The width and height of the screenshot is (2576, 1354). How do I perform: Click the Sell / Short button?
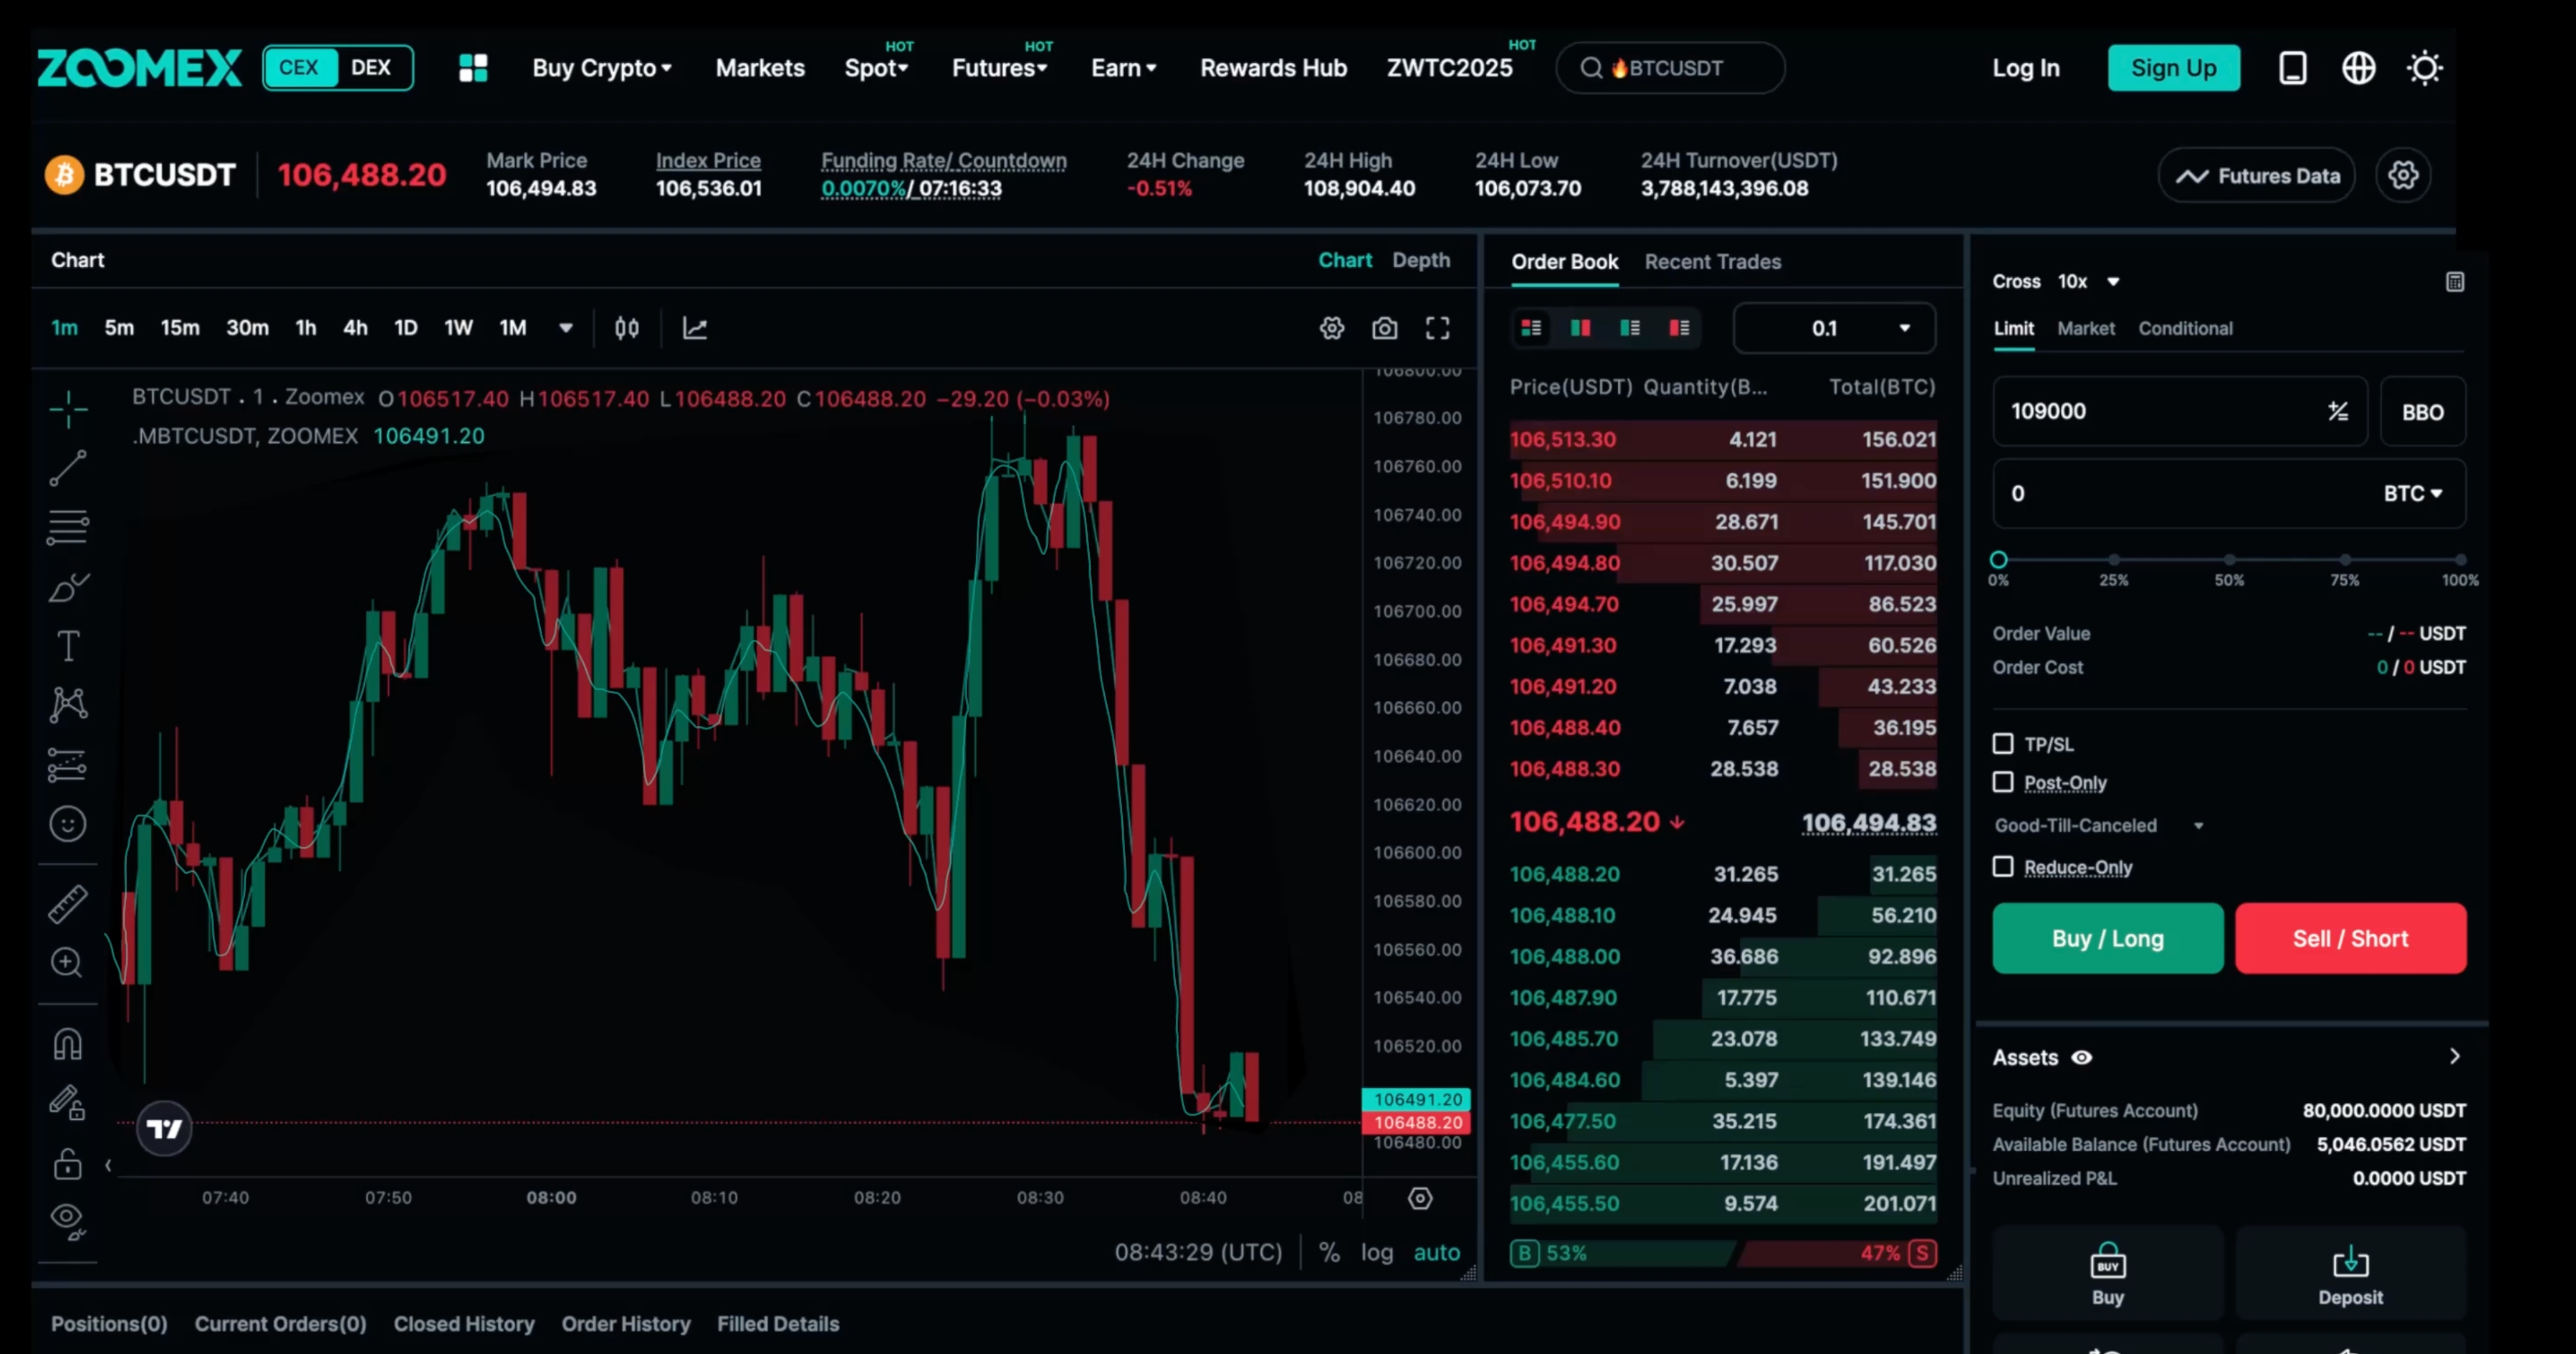[x=2351, y=939]
